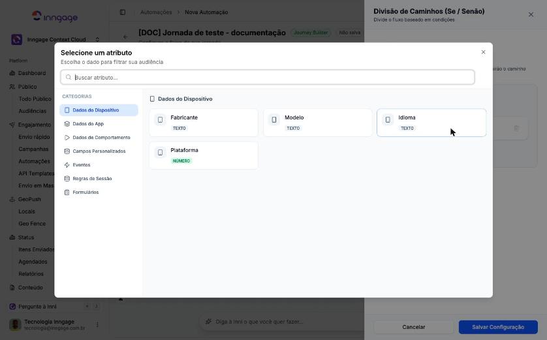The width and height of the screenshot is (547, 340).
Task: Click the Eventos lightning icon
Action: (67, 165)
